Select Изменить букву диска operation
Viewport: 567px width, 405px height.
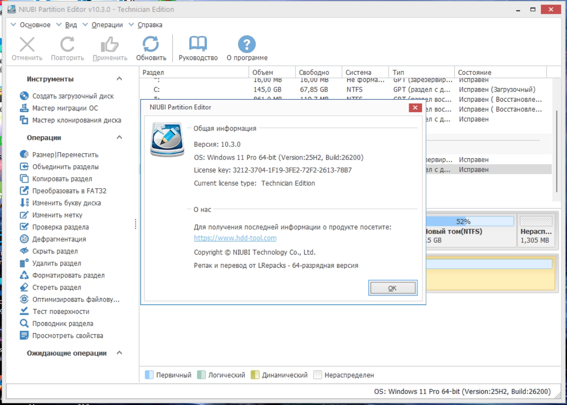coord(61,203)
